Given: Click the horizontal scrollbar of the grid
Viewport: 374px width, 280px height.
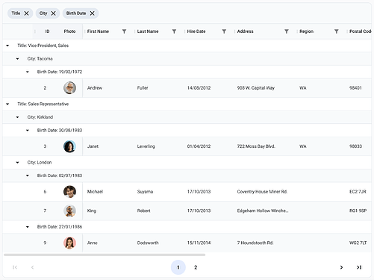Looking at the screenshot, I should (x=105, y=255).
